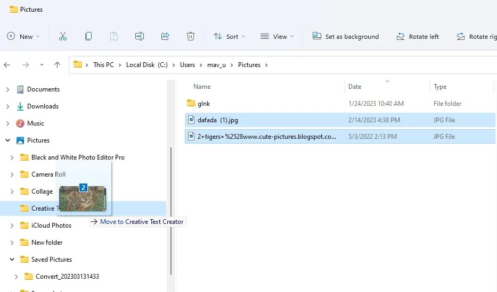Image resolution: width=497 pixels, height=292 pixels.
Task: Sort by the Name column header
Action: (201, 87)
